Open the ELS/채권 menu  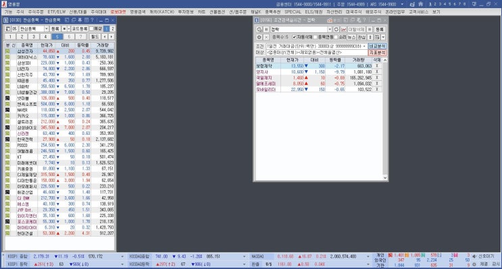(x=313, y=12)
